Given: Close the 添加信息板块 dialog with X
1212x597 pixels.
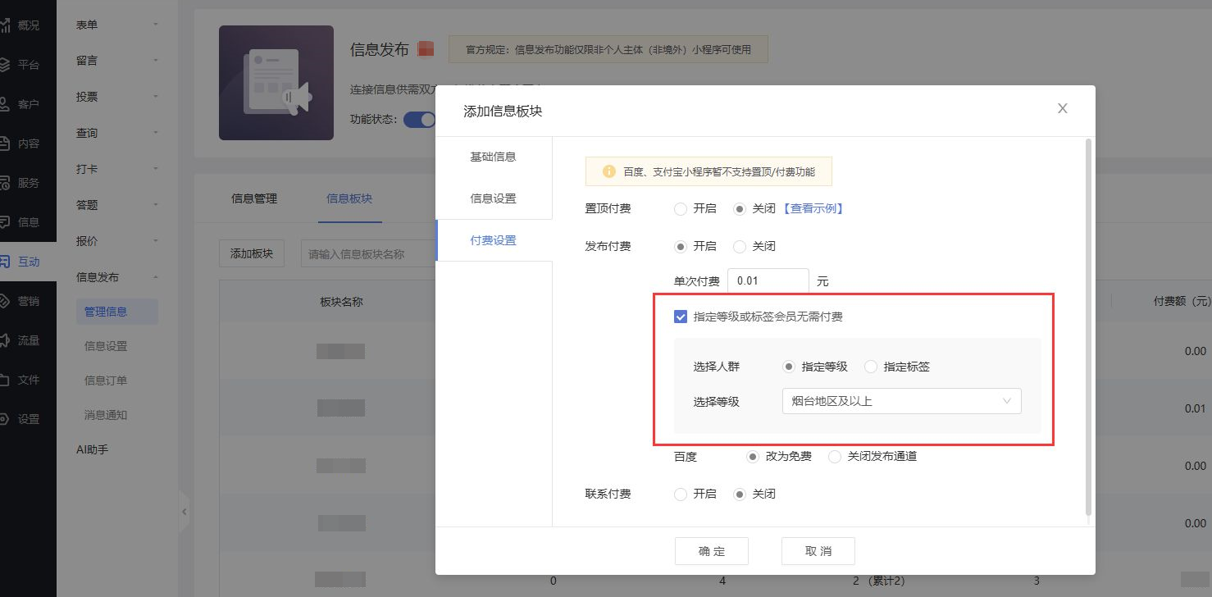Looking at the screenshot, I should point(1062,108).
